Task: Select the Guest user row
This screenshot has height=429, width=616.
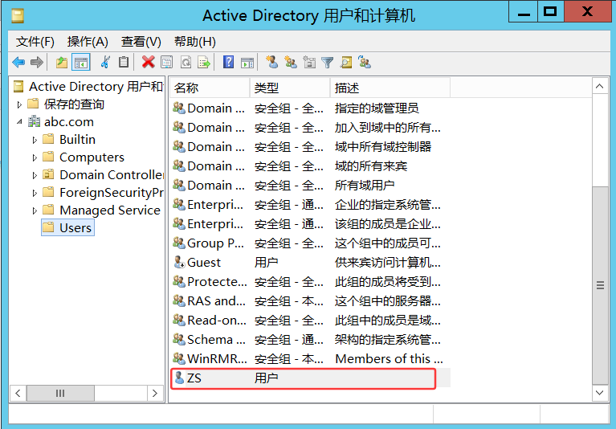Action: (310, 262)
